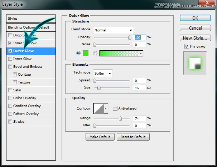Enable the Color Overlay checkbox
The height and width of the screenshot is (167, 217).
[10, 98]
